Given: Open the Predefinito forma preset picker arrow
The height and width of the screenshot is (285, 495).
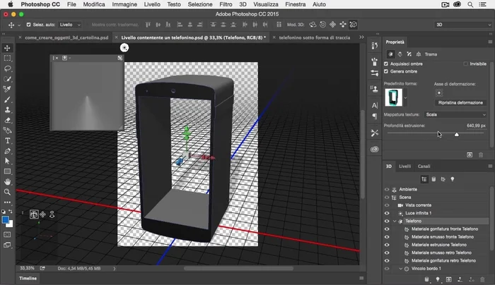Looking at the screenshot, I should click(405, 97).
